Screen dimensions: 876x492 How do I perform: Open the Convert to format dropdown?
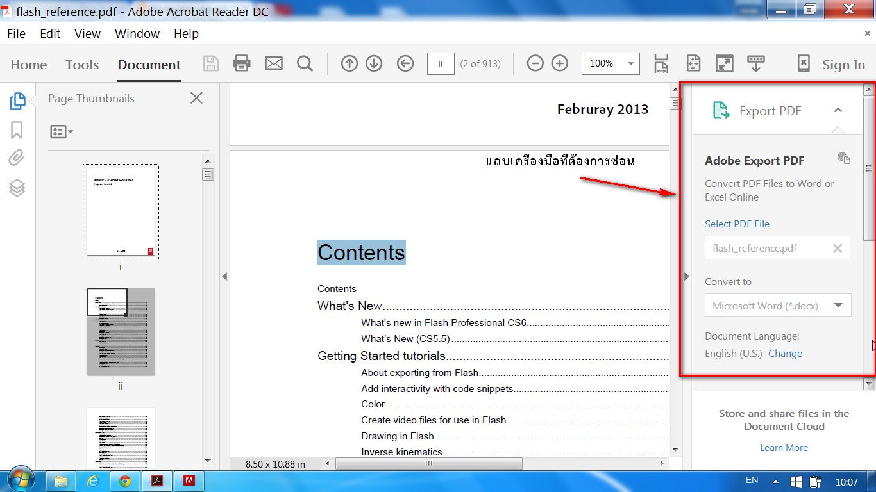click(839, 306)
